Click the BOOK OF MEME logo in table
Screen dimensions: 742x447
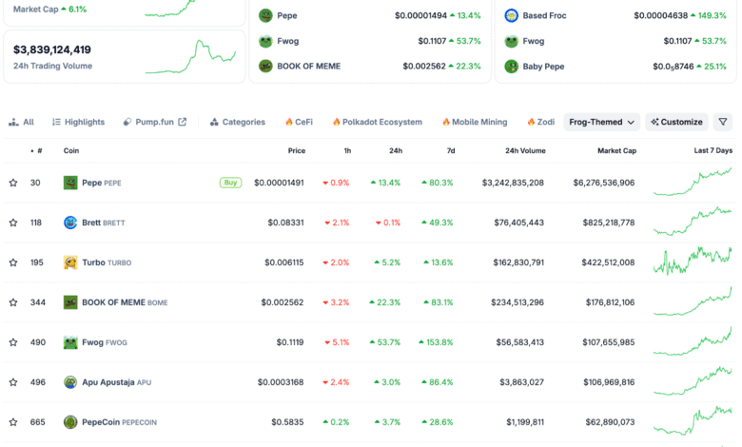click(x=70, y=302)
